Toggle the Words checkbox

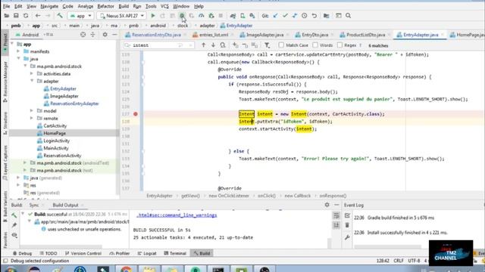click(315, 45)
